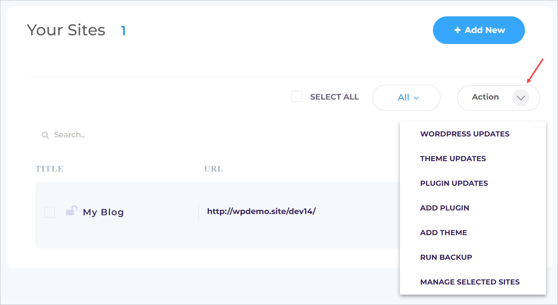Choose ADD PLUGIN action

(x=445, y=208)
